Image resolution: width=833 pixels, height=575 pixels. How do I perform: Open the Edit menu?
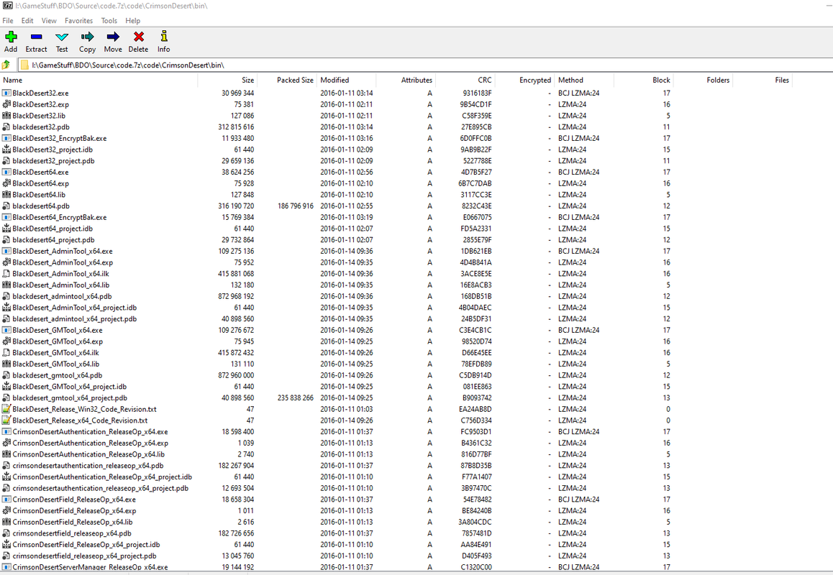27,21
